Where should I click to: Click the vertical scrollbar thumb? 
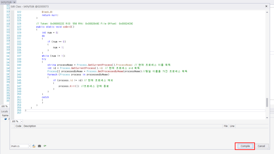(267, 102)
